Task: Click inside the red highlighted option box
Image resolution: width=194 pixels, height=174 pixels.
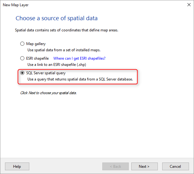Action: (78, 77)
